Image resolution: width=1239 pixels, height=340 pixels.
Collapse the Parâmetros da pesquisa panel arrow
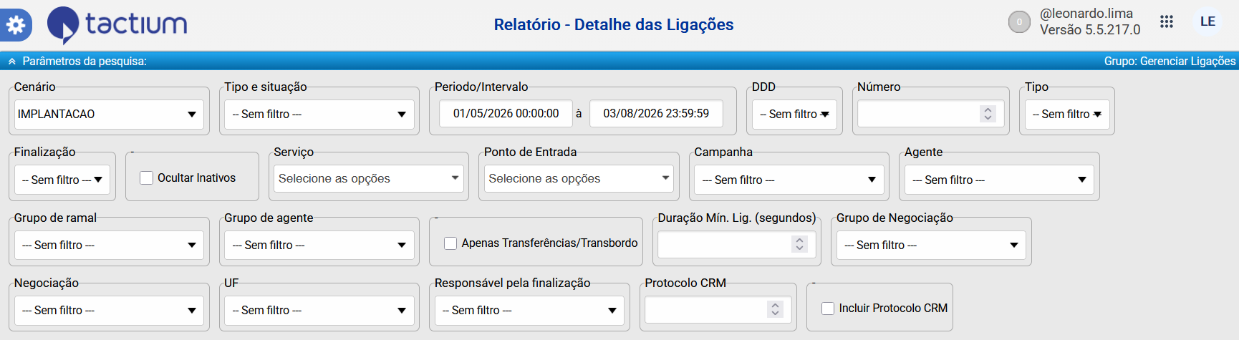pyautogui.click(x=12, y=62)
